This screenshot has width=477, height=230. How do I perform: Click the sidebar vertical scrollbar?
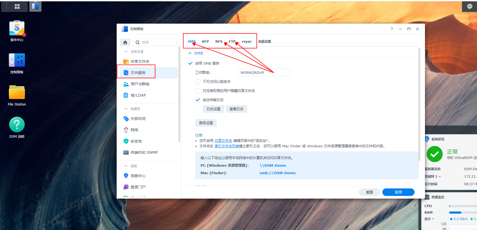(x=179, y=94)
